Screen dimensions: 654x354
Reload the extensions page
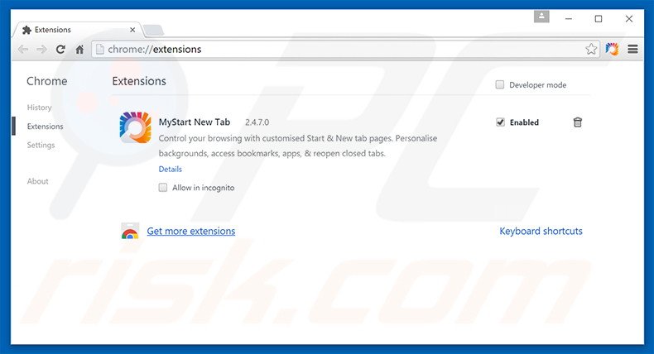tap(60, 49)
